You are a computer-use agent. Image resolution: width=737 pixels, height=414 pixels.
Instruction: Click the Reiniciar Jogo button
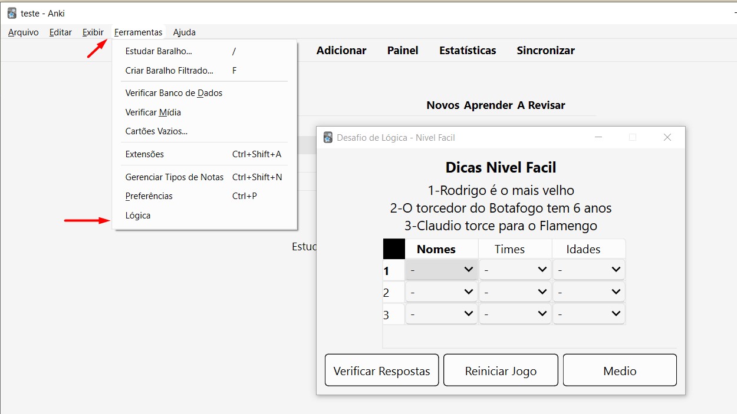click(x=501, y=370)
